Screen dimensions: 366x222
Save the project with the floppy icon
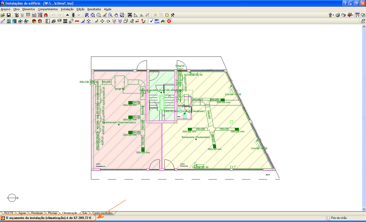(x=9, y=15)
